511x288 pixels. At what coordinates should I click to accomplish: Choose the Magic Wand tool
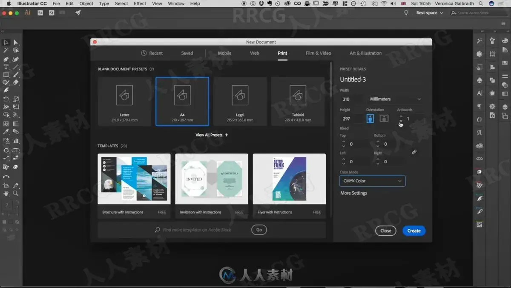[x=6, y=50]
